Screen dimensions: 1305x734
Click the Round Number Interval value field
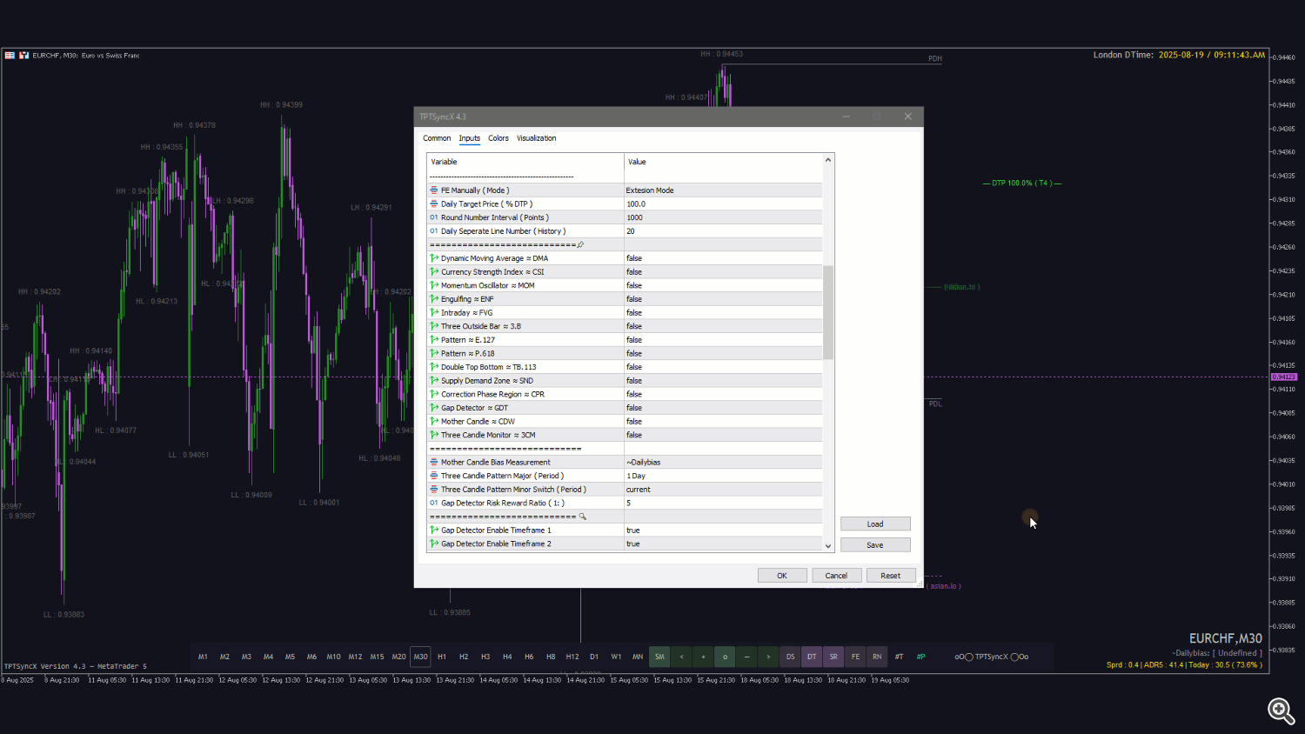click(722, 217)
